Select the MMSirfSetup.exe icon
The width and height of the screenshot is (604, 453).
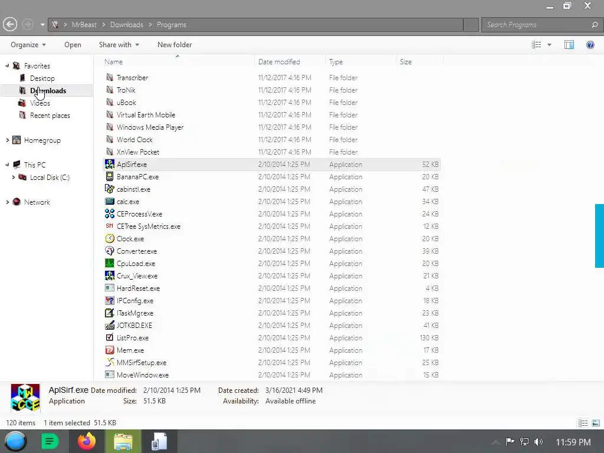109,363
